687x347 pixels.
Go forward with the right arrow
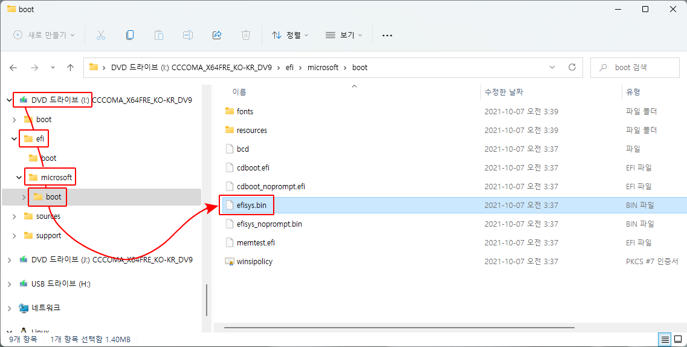point(34,68)
